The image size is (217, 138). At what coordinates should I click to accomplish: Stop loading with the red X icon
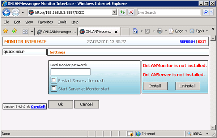(x=131, y=12)
